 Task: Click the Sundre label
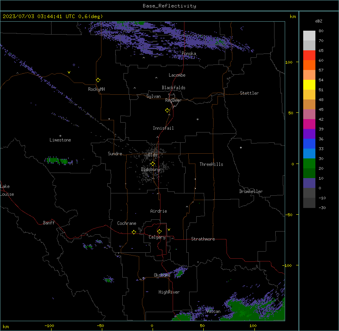click(x=115, y=154)
